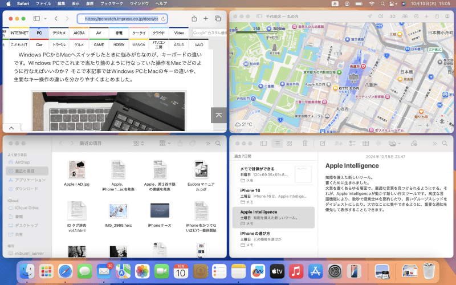The height and width of the screenshot is (285, 456).
Task: Open the ウインドウ menu
Action: tap(139, 3)
